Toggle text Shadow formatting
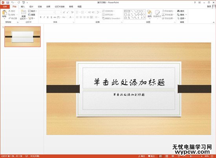 pos(51,17)
